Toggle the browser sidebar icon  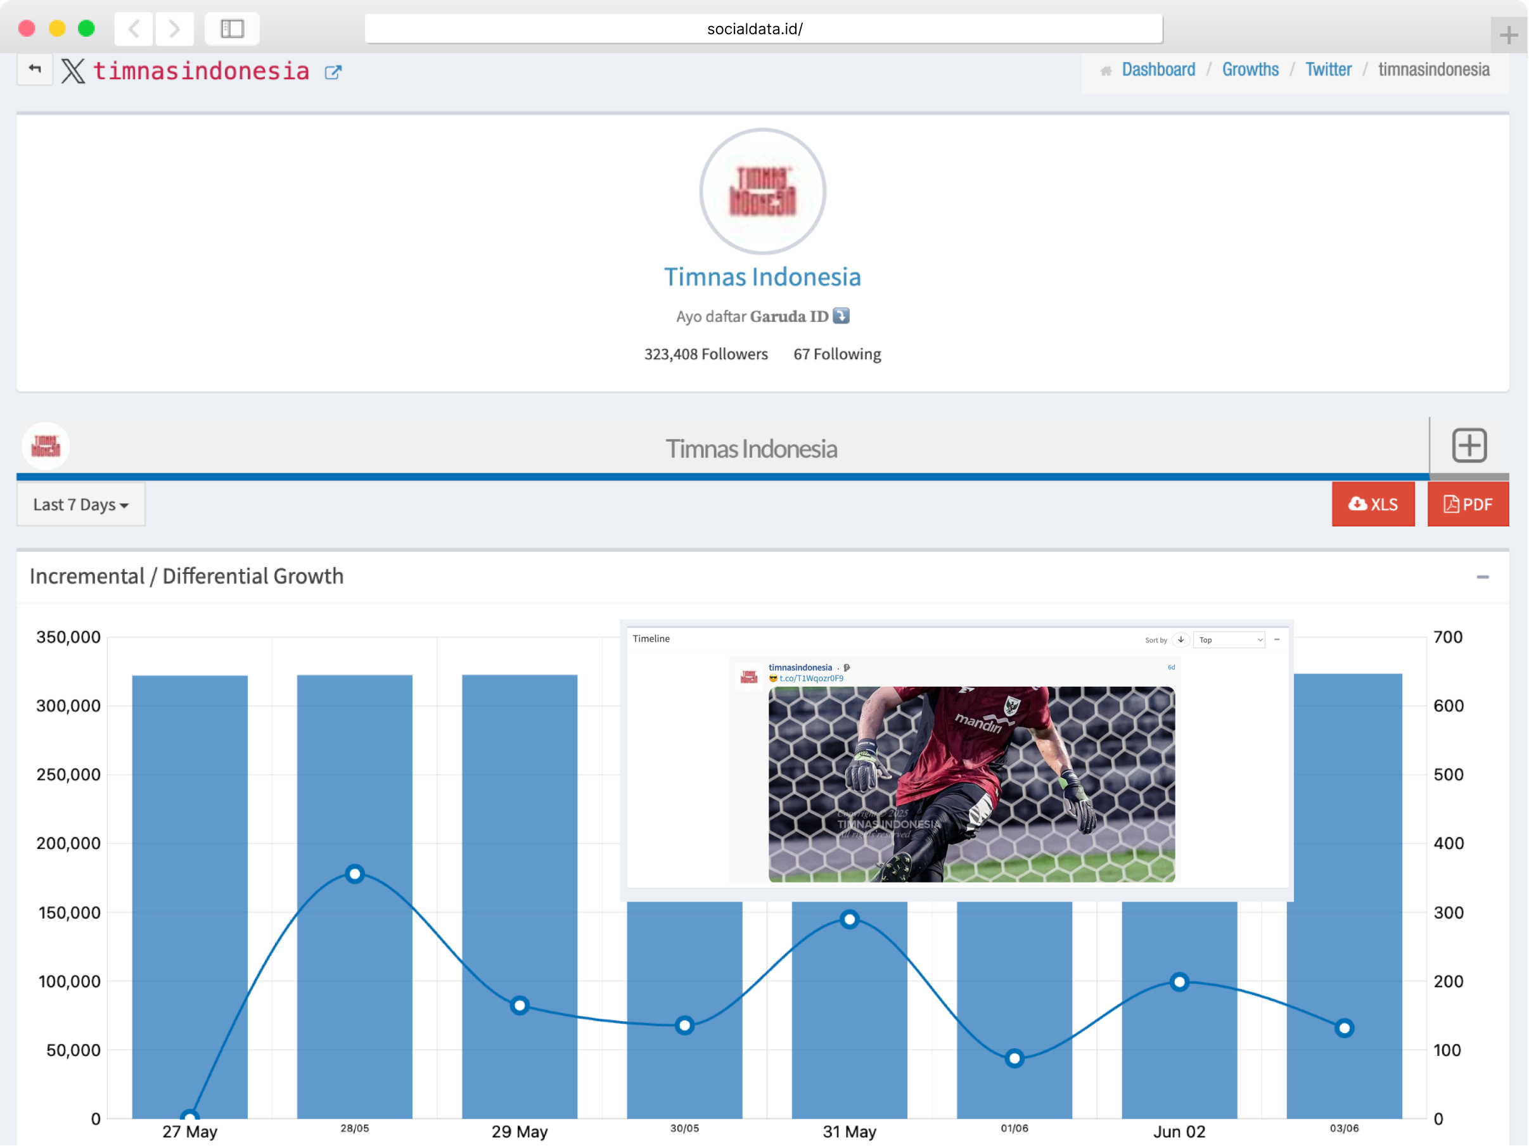[233, 29]
